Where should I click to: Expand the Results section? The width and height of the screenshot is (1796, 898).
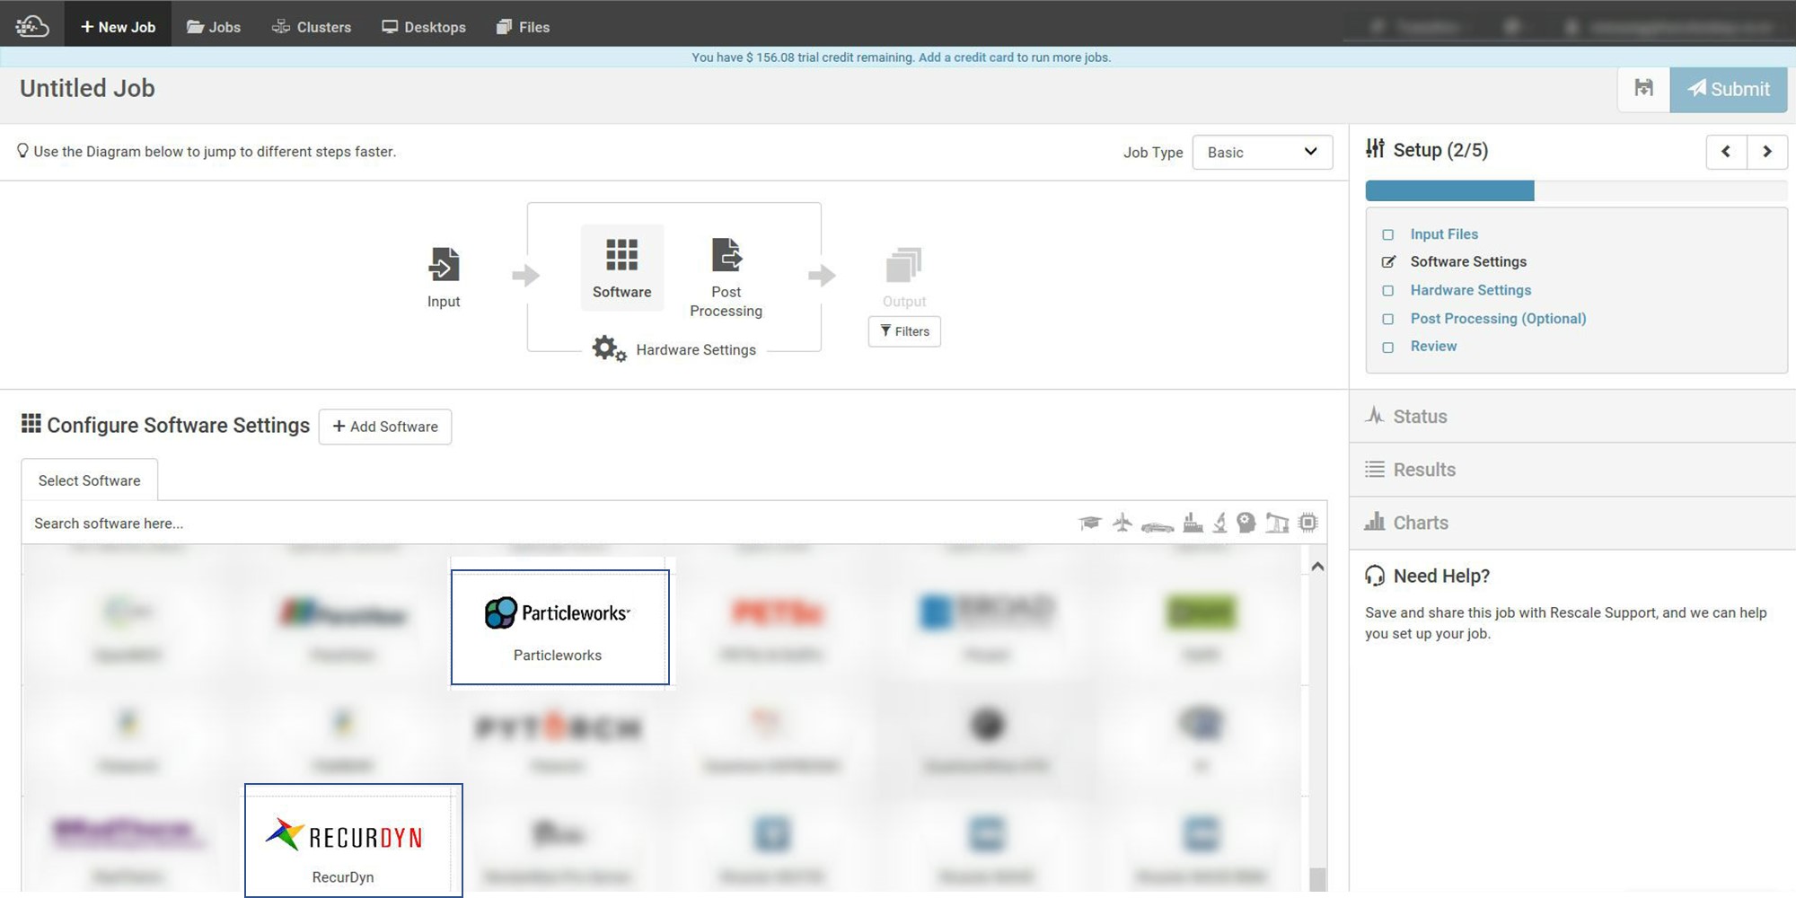[1424, 469]
